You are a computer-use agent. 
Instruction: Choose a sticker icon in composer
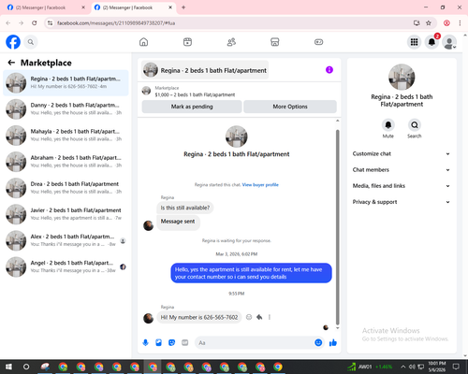(171, 343)
